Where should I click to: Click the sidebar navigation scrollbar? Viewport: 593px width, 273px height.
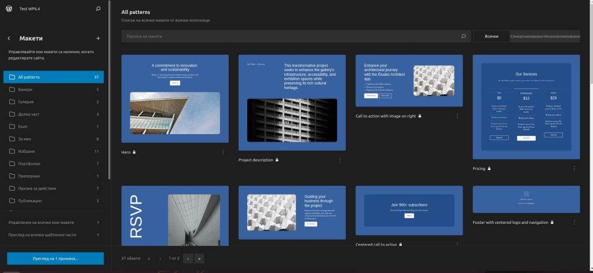click(x=109, y=90)
